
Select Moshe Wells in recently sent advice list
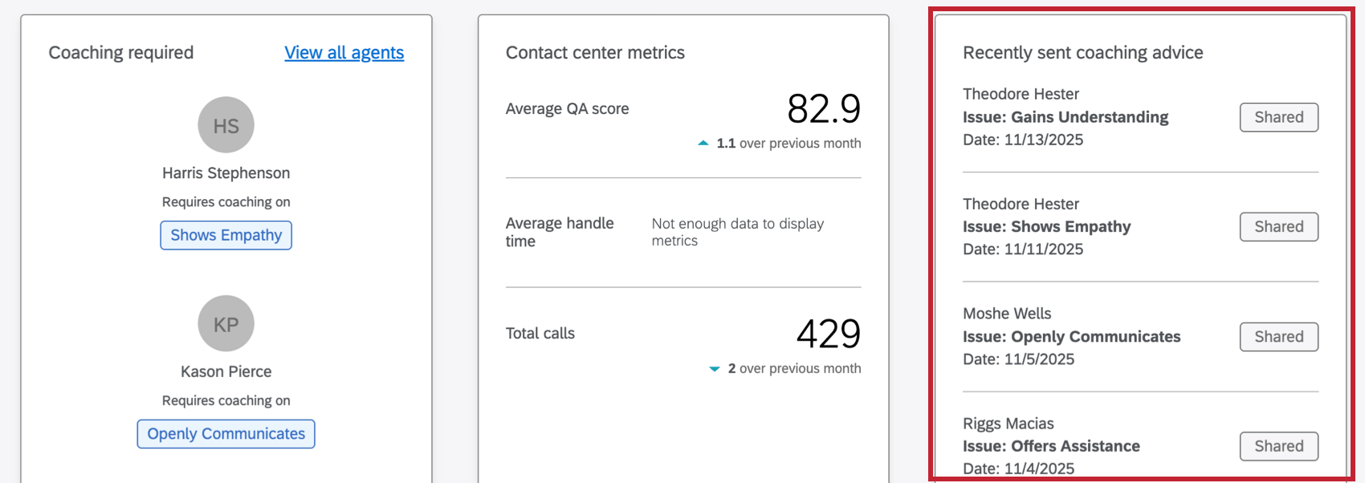tap(1007, 313)
